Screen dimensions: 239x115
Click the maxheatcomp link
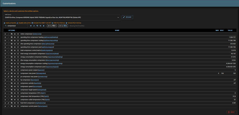click(40, 103)
